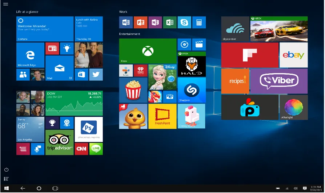
Task: Open the Fresh Paint tile
Action: tap(162, 116)
